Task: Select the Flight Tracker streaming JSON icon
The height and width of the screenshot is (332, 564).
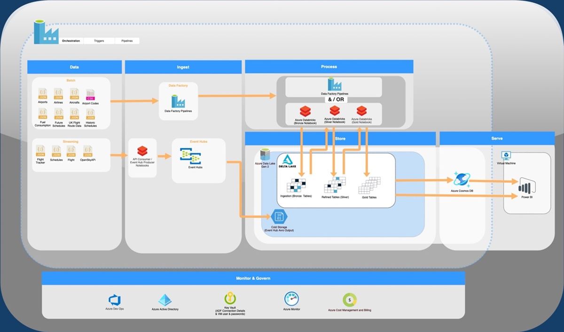Action: 40,151
